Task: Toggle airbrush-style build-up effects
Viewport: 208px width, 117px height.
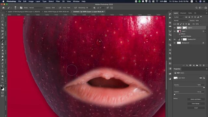Action: pos(75,8)
